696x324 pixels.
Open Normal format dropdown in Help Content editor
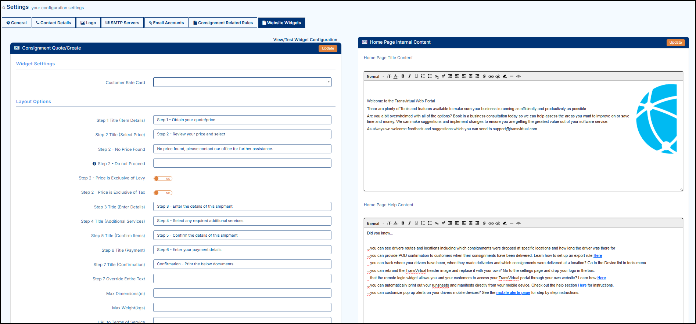pyautogui.click(x=375, y=223)
